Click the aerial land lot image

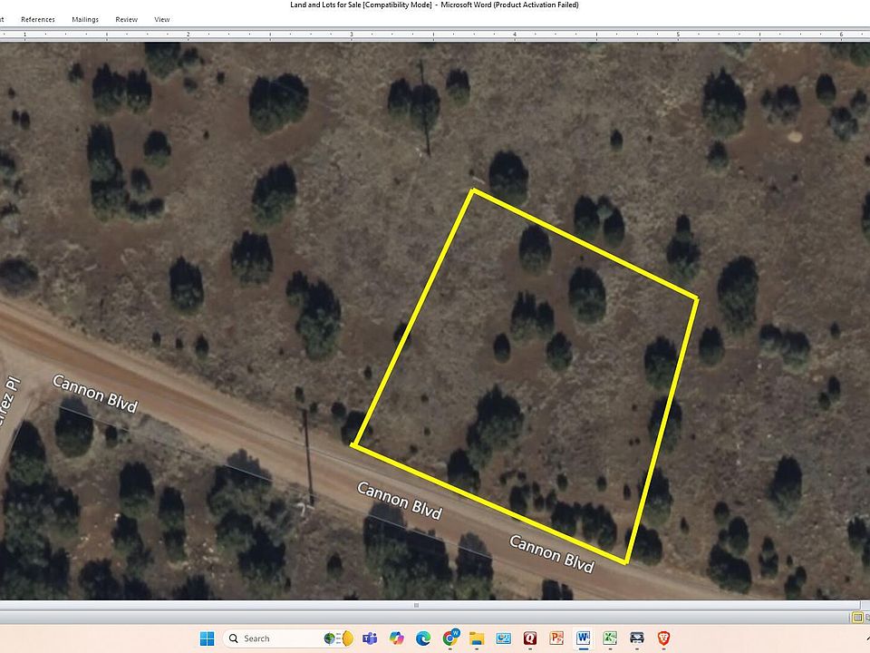pyautogui.click(x=435, y=321)
